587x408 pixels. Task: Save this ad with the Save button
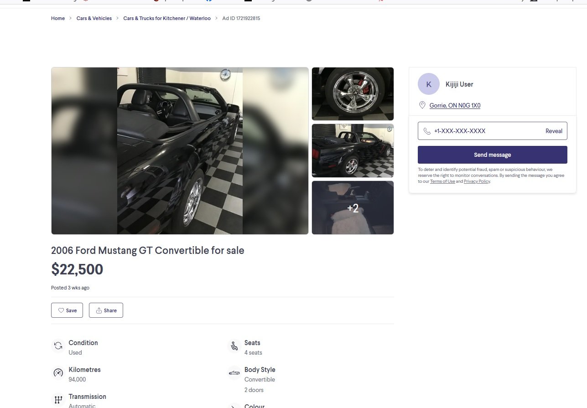click(67, 310)
